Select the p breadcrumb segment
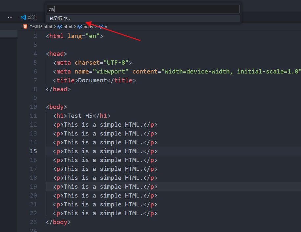 click(x=106, y=27)
